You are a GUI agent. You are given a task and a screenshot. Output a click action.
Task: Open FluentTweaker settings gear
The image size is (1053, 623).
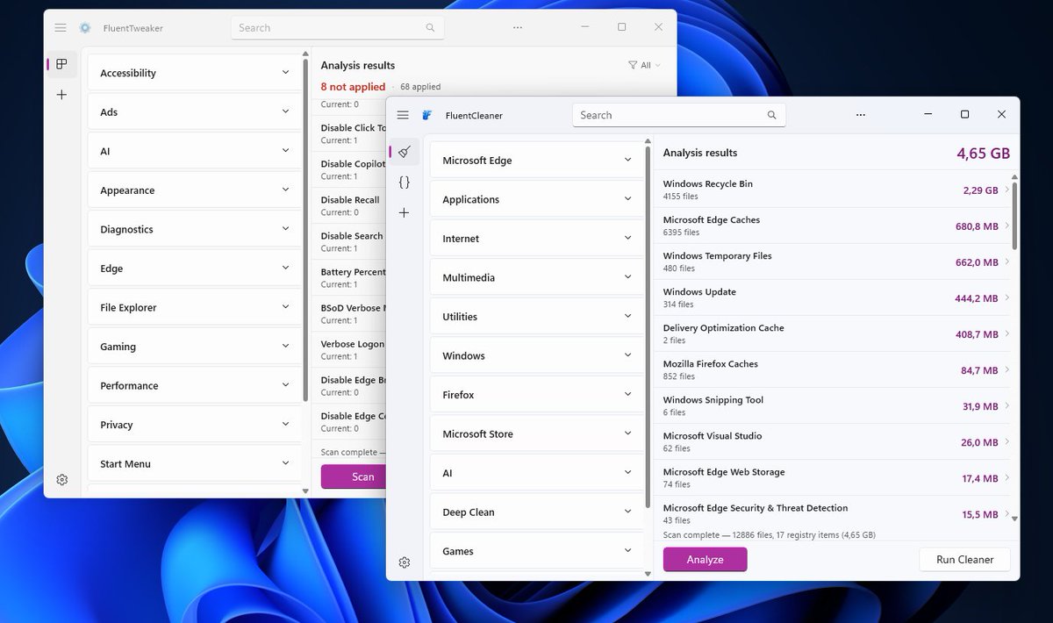coord(62,480)
